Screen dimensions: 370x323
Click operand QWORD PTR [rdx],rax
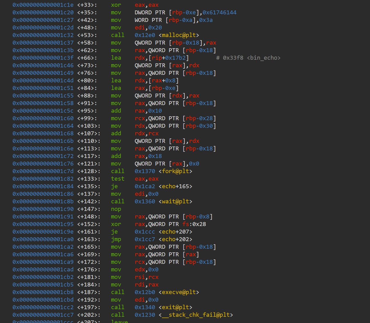tap(167, 96)
